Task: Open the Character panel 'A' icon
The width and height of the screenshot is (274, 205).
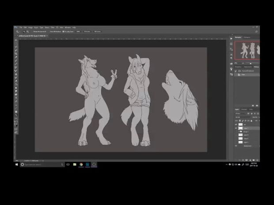Action: click(231, 54)
